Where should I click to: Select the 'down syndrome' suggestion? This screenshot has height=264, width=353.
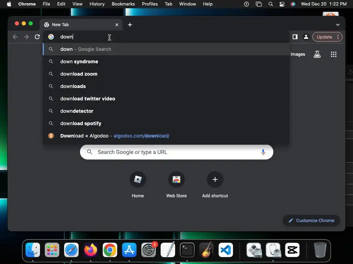pyautogui.click(x=166, y=62)
